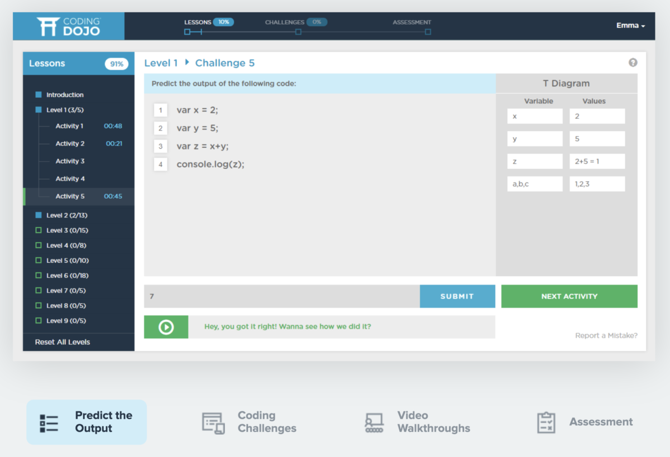Click the 91% Lessons progress badge
Screen dimensions: 670x457
click(x=117, y=64)
